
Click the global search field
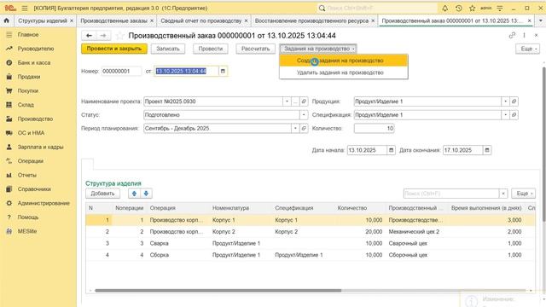pyautogui.click(x=377, y=8)
